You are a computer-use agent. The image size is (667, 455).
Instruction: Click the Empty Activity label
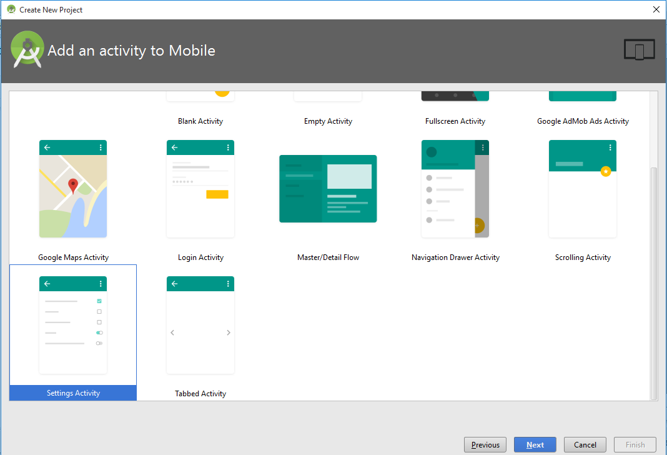pos(328,121)
